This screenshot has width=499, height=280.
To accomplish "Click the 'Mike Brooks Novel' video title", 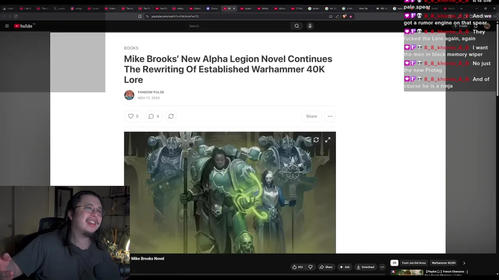I will click(x=148, y=259).
